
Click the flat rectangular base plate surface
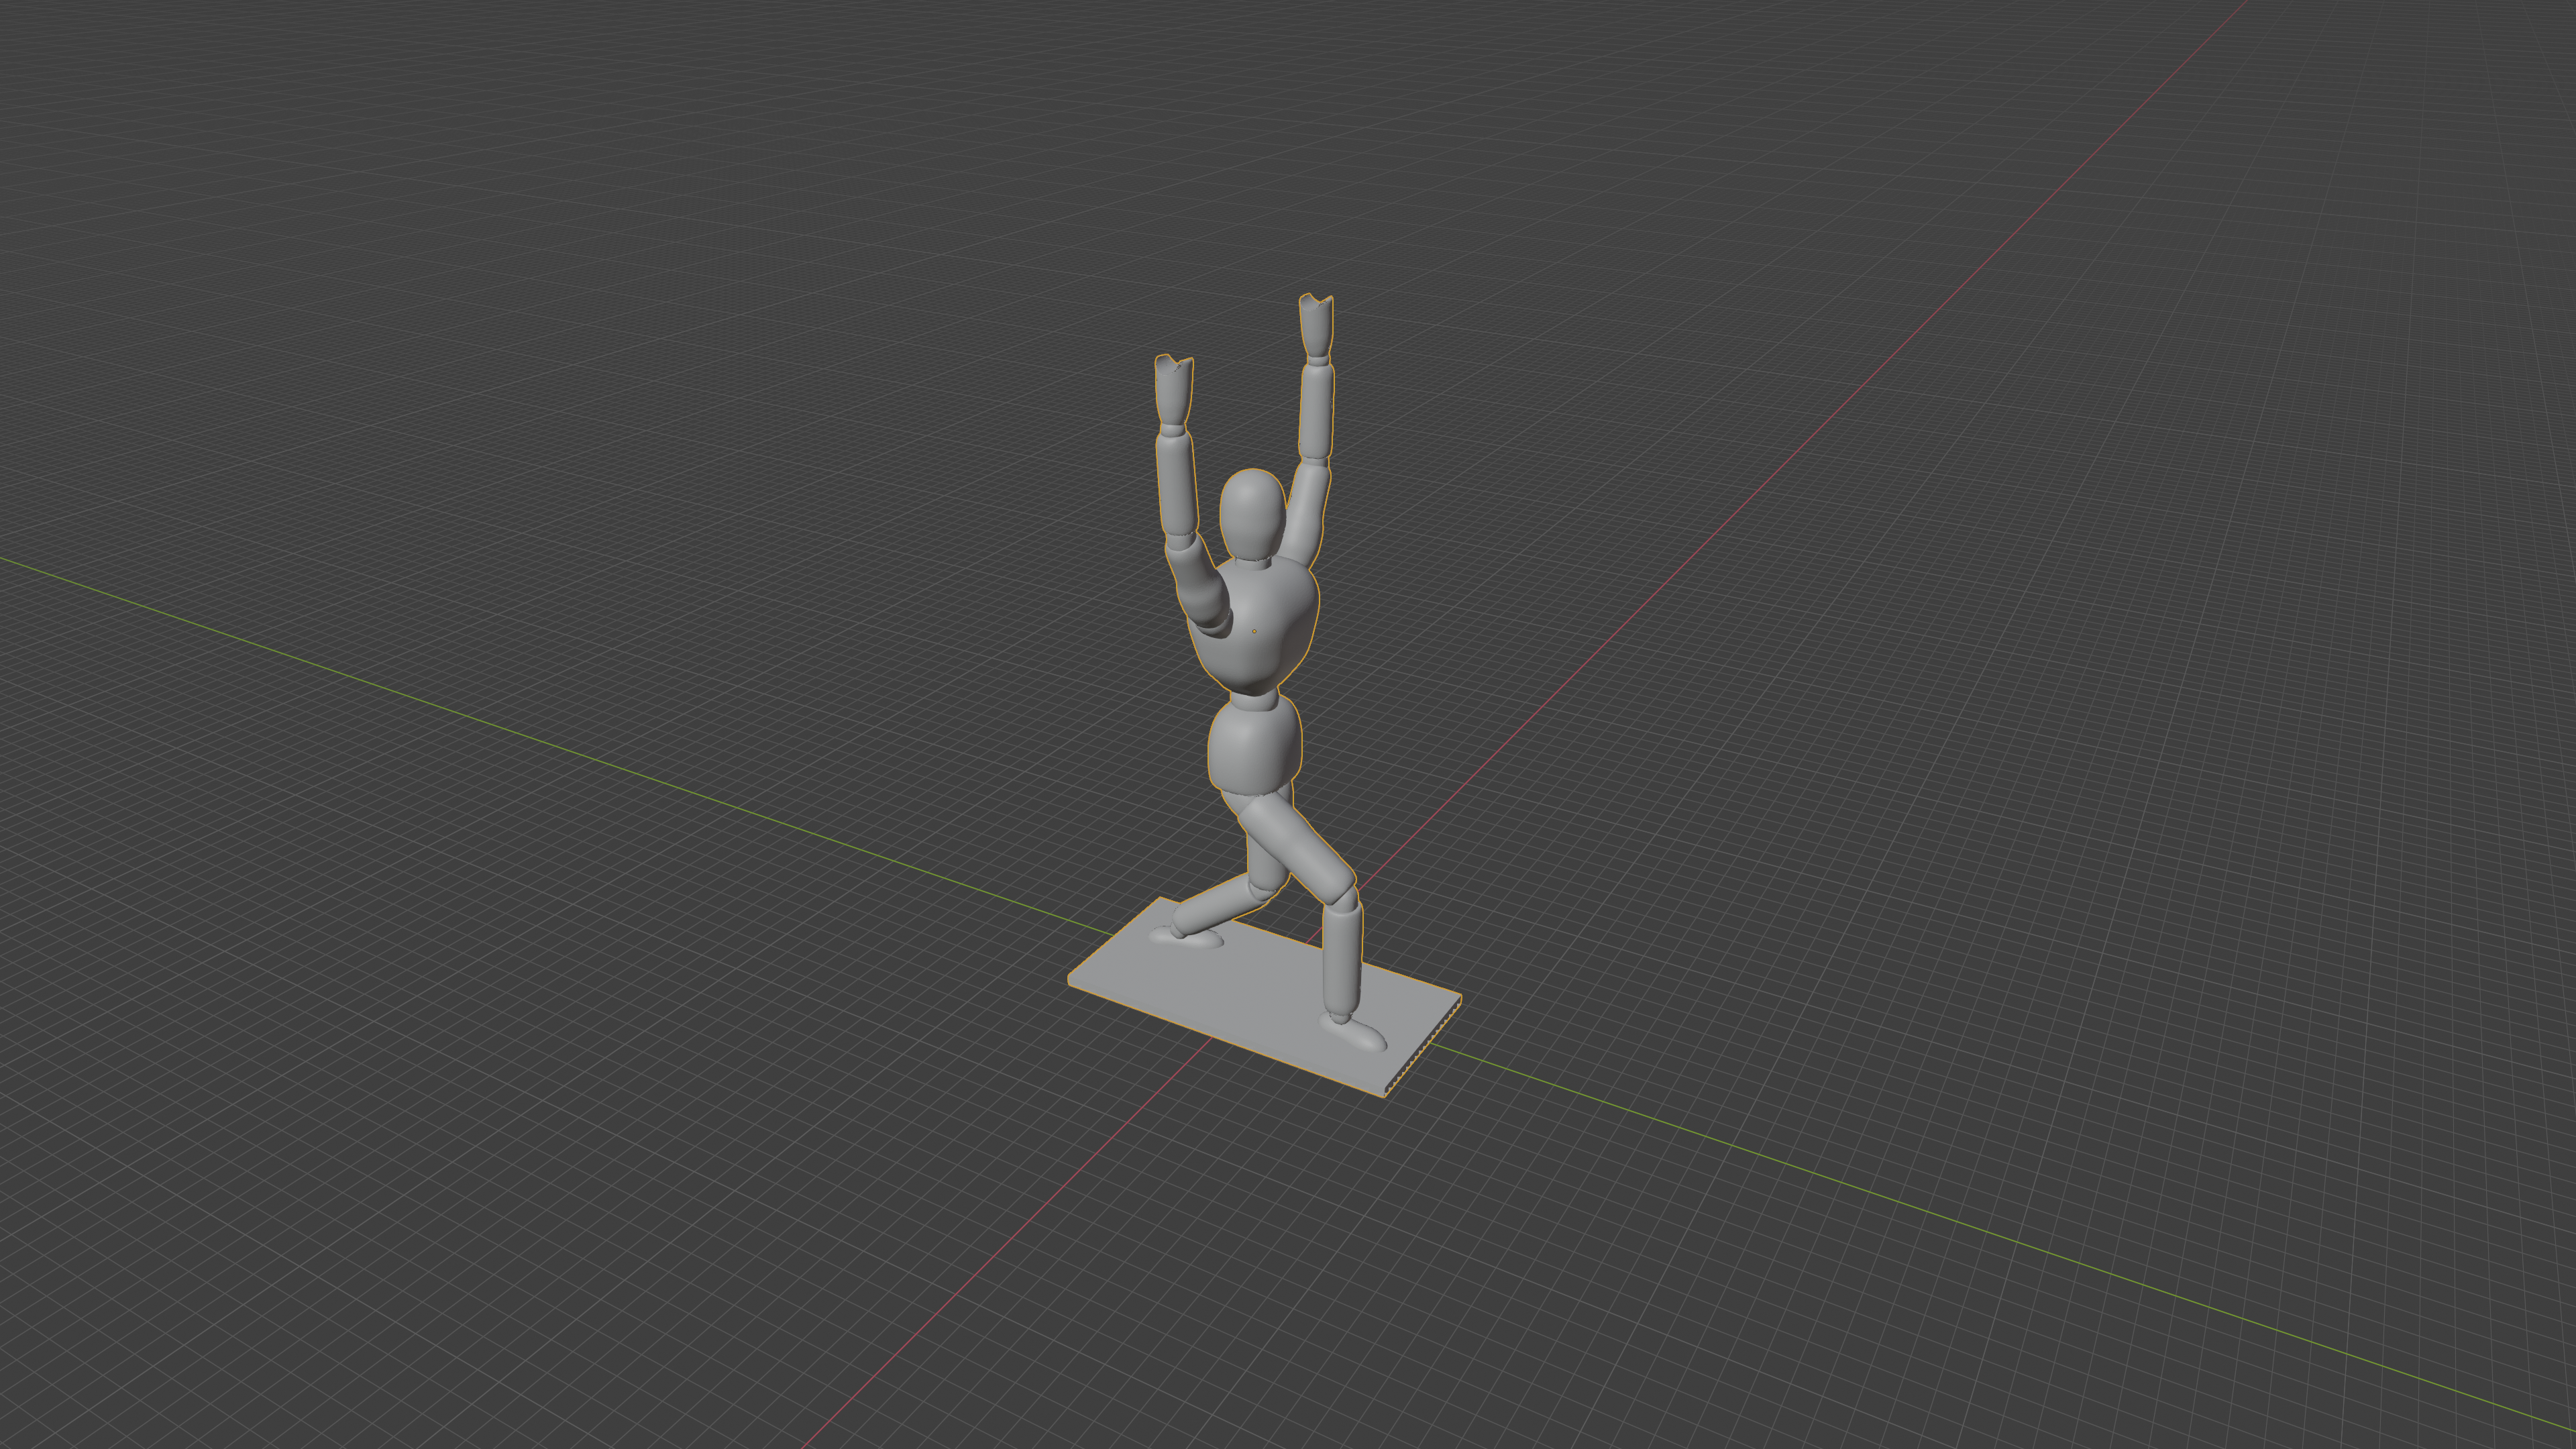1250,1000
